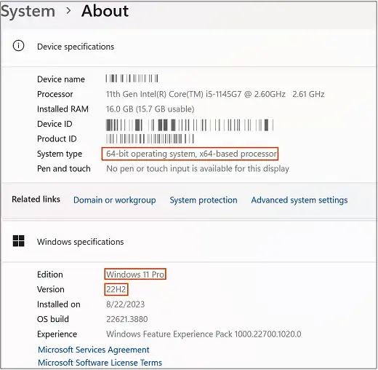378x370 pixels.
Task: Go back to System in the breadcrumb
Action: (28, 12)
